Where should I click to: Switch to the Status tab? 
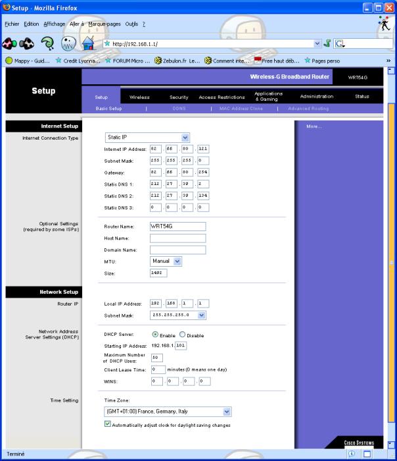tap(362, 96)
